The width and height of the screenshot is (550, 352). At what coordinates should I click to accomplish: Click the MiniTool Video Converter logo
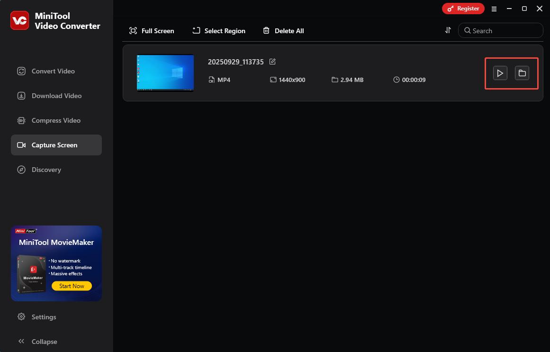tap(19, 20)
